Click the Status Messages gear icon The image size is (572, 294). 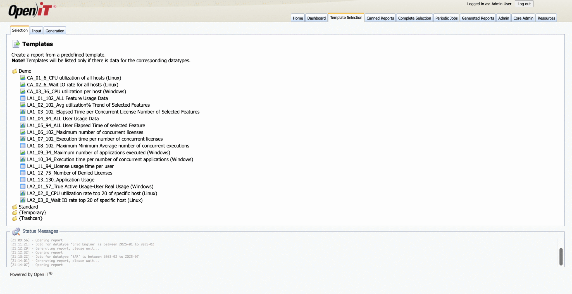tap(16, 231)
